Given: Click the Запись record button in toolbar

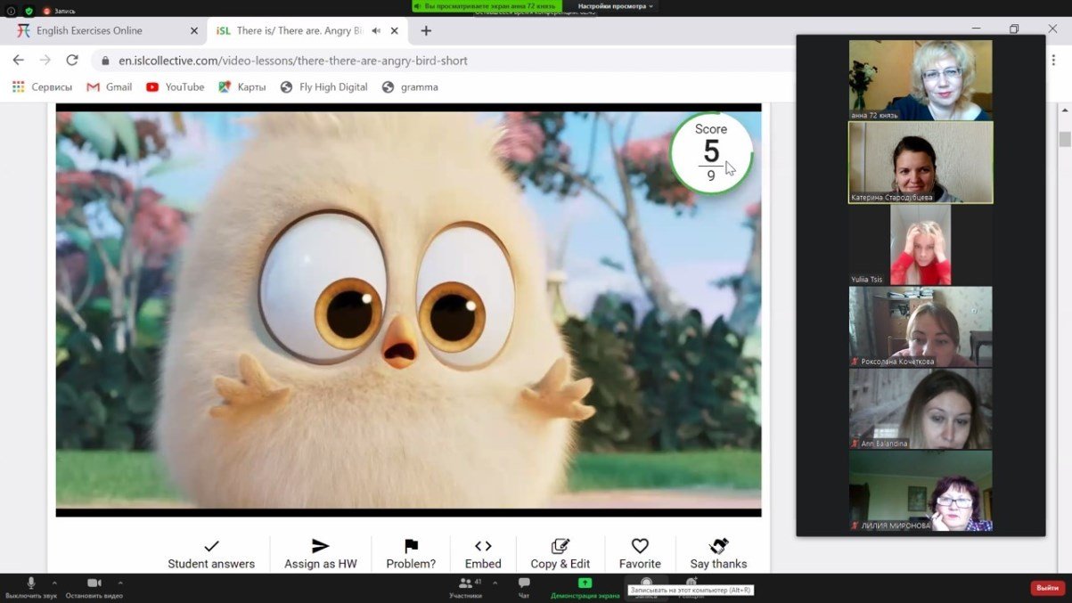Looking at the screenshot, I should 646,587.
